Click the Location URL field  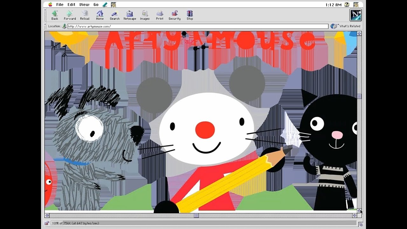[197, 26]
